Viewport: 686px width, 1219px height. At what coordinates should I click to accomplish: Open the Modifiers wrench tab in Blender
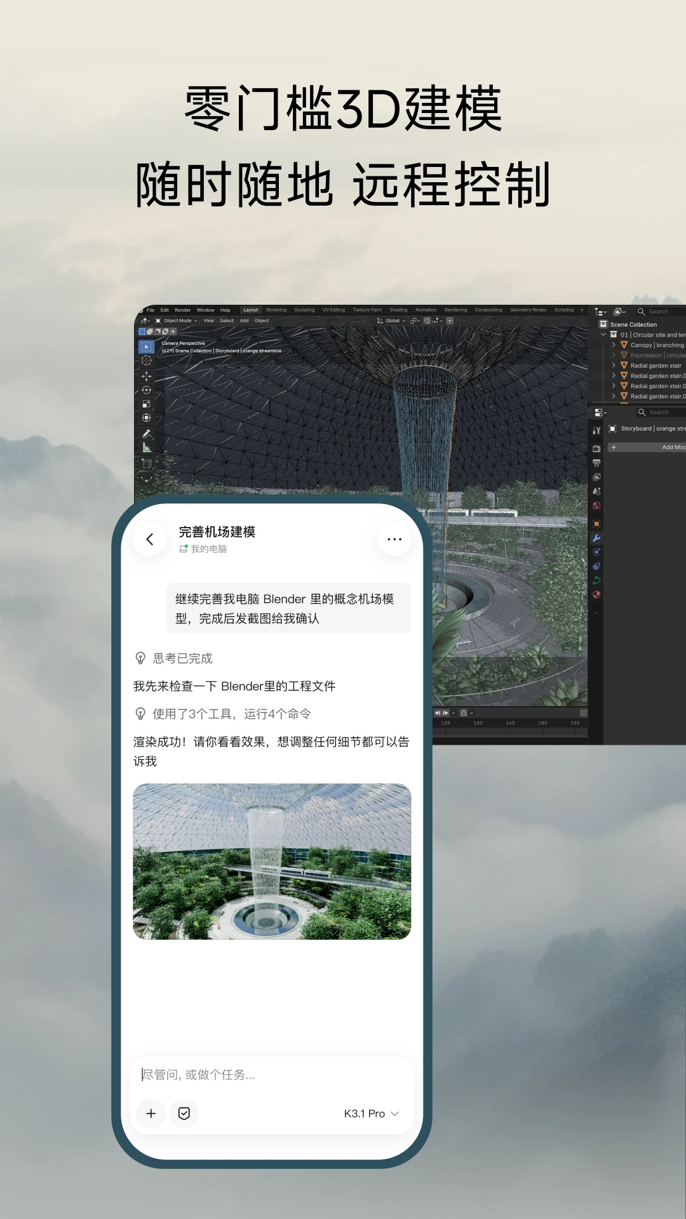[x=596, y=538]
